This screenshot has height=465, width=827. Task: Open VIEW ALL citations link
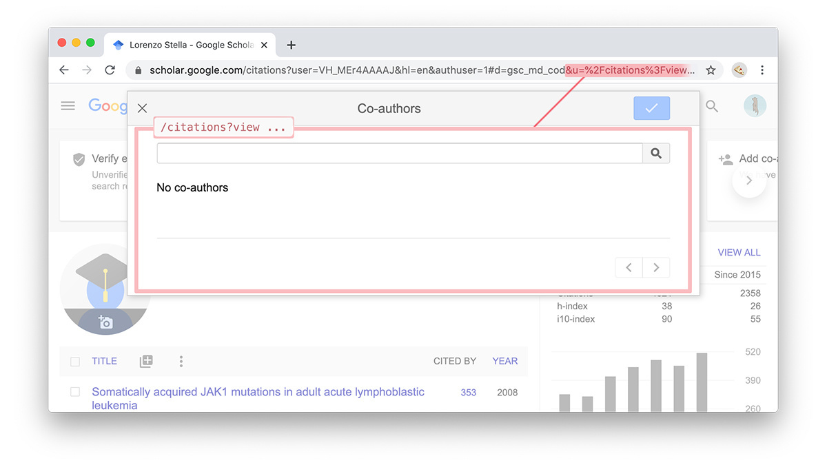[x=739, y=252]
